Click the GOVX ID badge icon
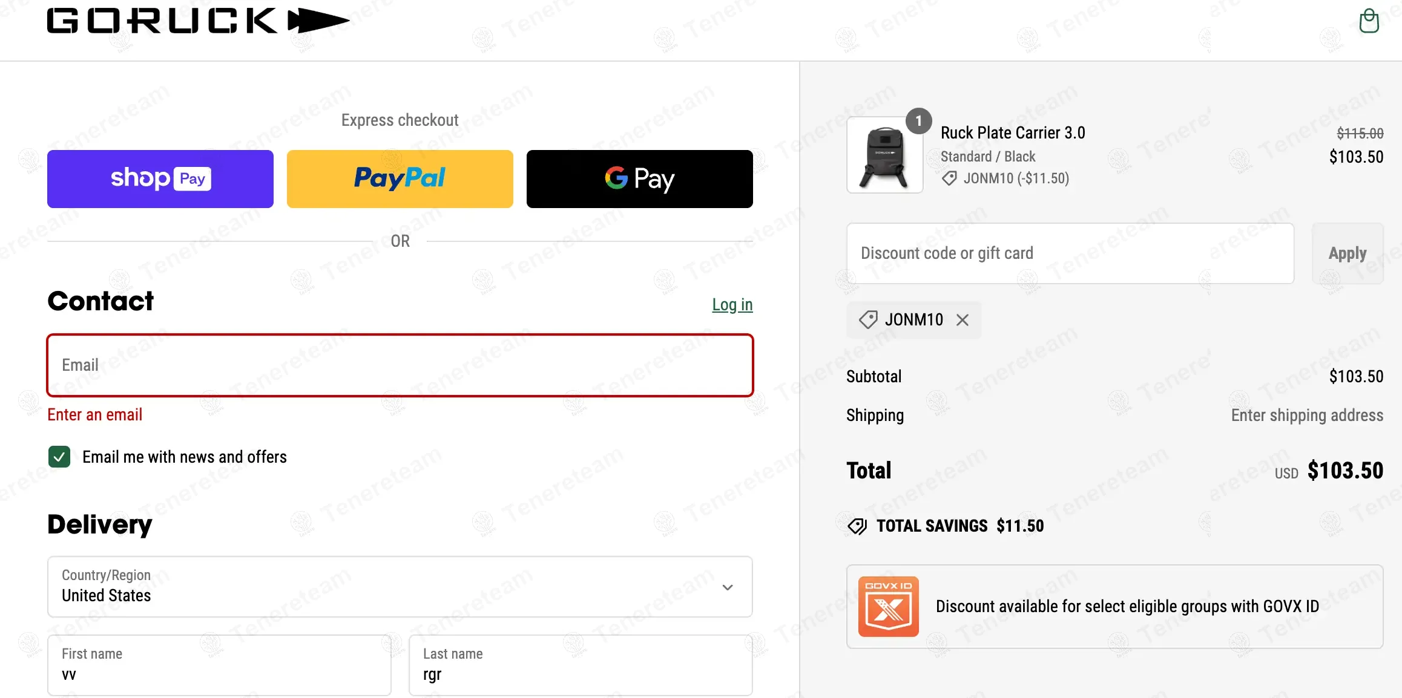 click(x=888, y=607)
